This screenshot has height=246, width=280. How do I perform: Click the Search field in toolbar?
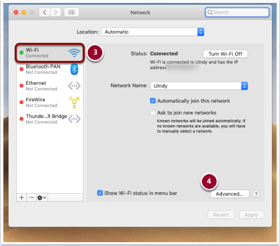tap(237, 12)
